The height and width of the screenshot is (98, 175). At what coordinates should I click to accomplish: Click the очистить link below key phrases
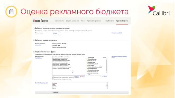click(x=83, y=76)
